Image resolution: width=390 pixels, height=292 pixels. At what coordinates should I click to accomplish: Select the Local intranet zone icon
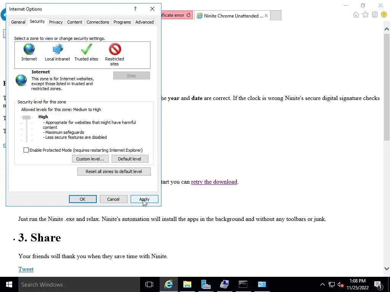(58, 49)
